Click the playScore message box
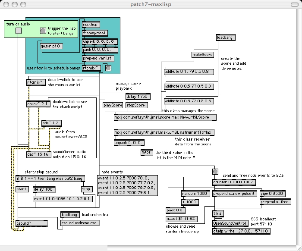 (x=113, y=105)
